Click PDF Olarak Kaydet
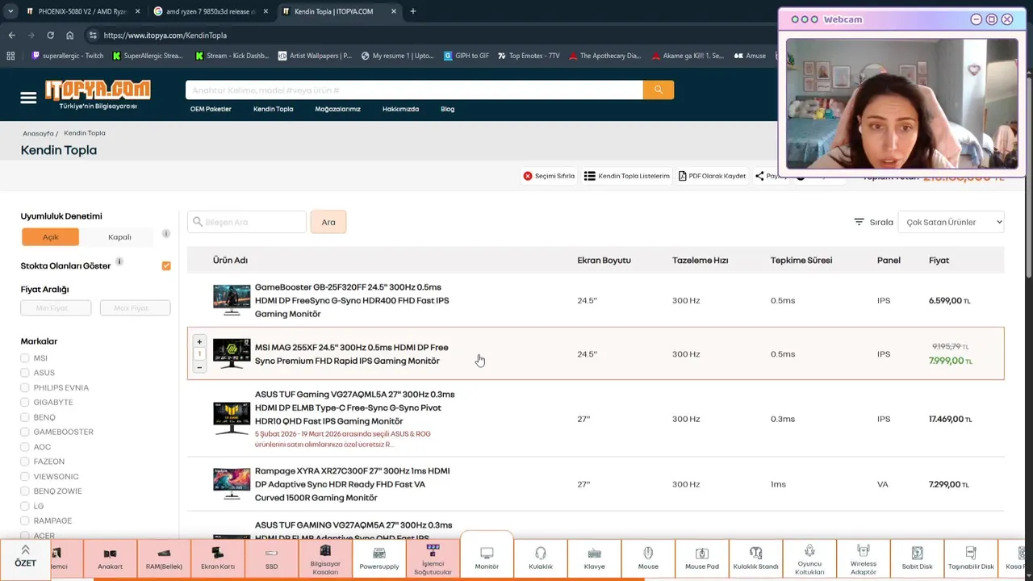Viewport: 1033px width, 581px height. tap(712, 176)
